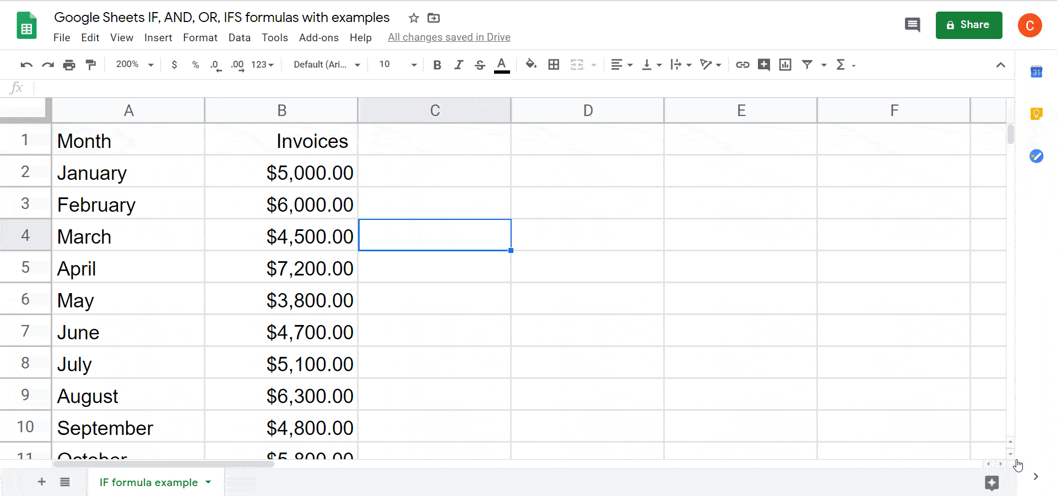Click the Share button
This screenshot has height=496, width=1057.
click(968, 25)
